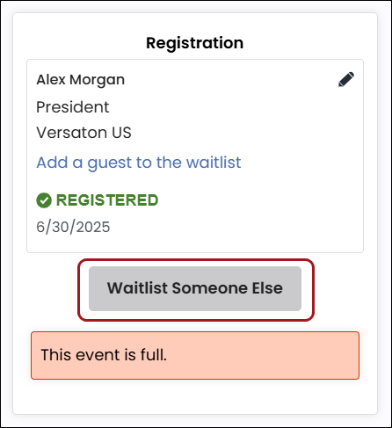This screenshot has width=392, height=428.
Task: Click the REGISTERED status label
Action: [107, 200]
